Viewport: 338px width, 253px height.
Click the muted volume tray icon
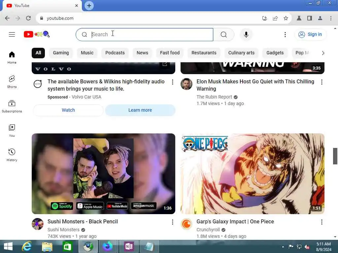[x=307, y=247]
